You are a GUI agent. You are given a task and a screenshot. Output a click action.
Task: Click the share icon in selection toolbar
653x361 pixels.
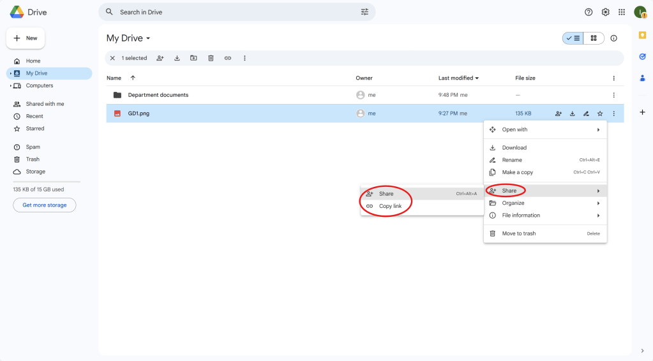[160, 58]
